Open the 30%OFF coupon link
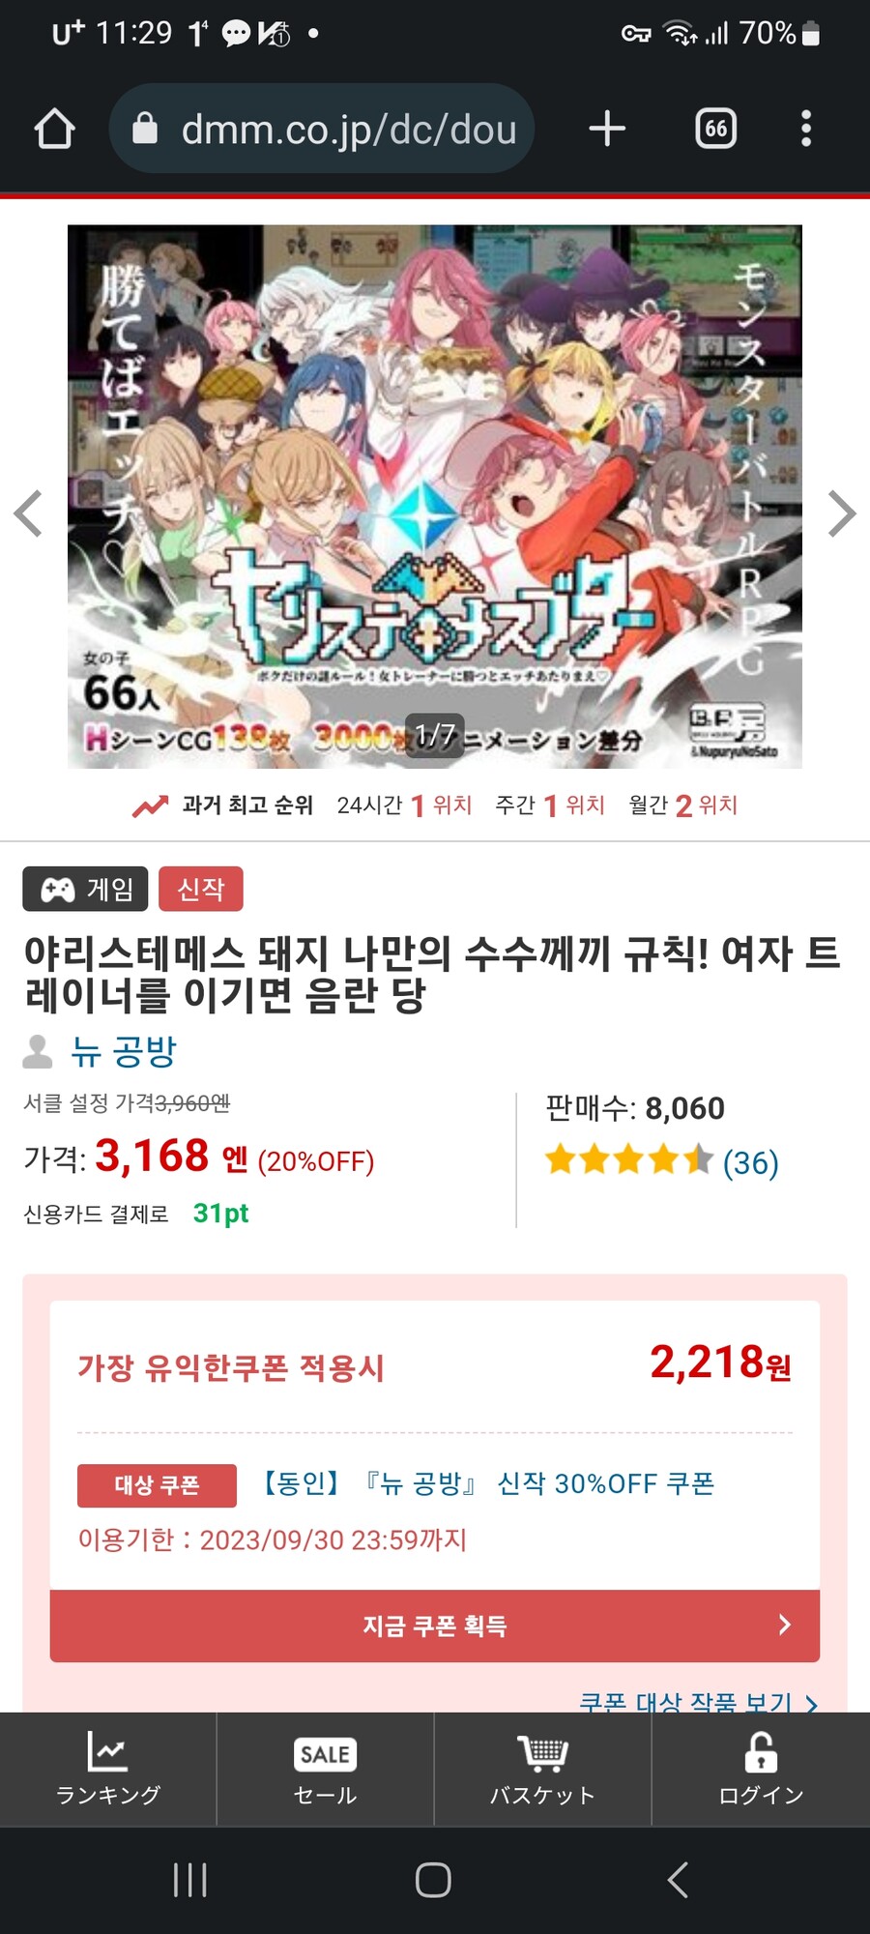The image size is (870, 1934). 488,1483
